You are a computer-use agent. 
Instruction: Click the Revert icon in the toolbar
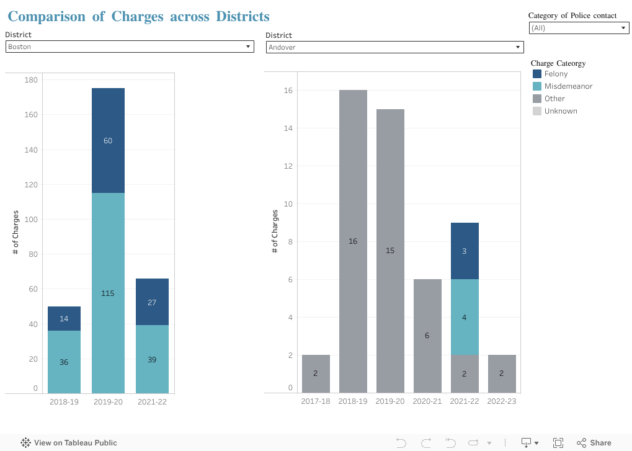click(451, 443)
